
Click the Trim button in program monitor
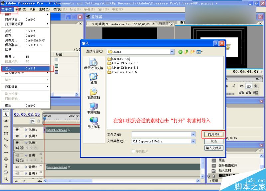(255, 93)
